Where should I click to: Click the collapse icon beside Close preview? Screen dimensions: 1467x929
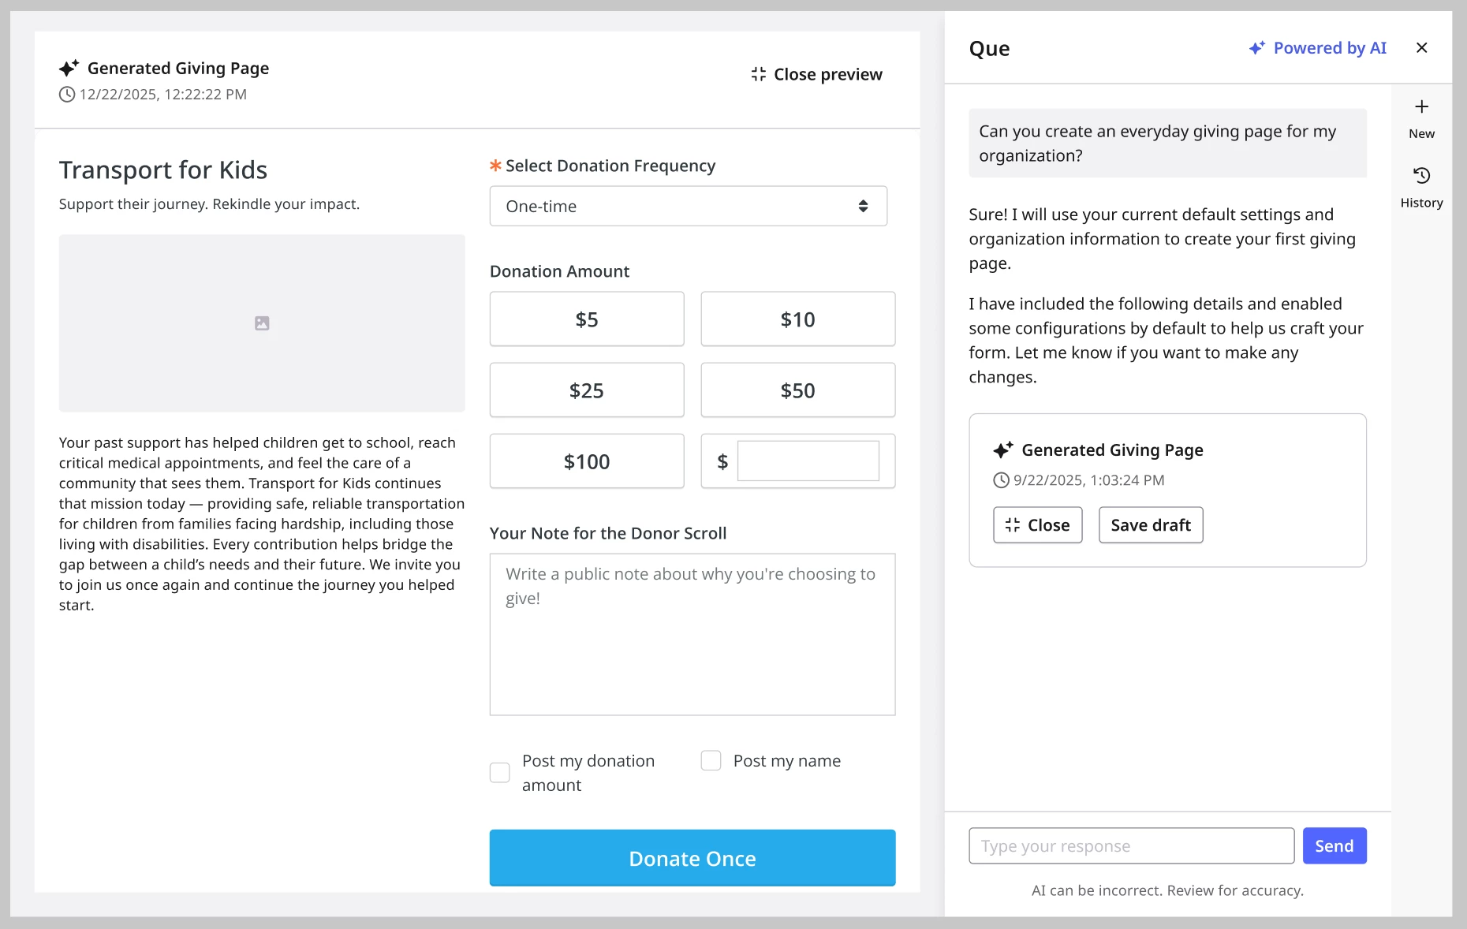pyautogui.click(x=758, y=74)
